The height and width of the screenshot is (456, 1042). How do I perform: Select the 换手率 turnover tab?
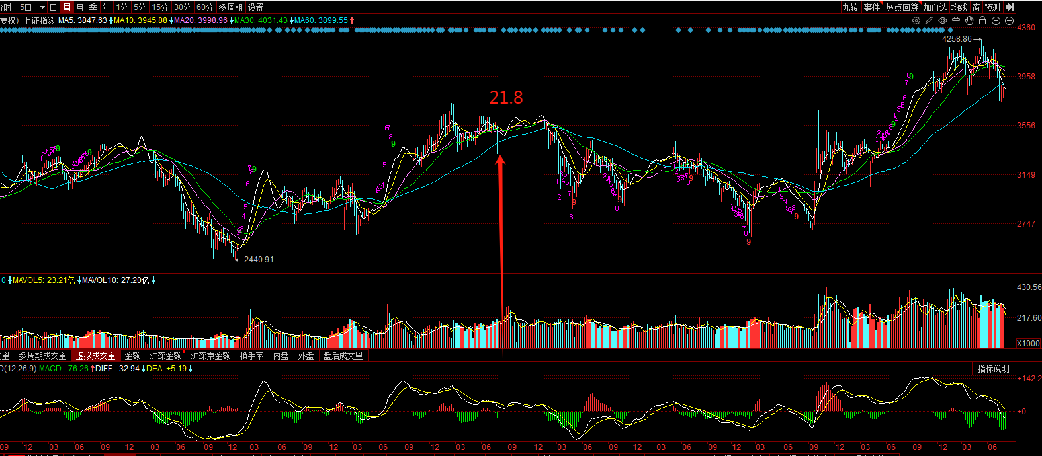[x=252, y=356]
